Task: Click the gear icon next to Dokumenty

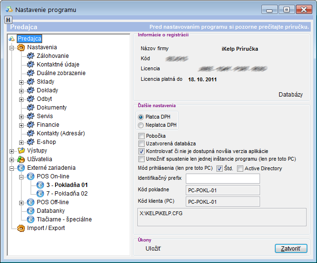Action: tap(31, 108)
